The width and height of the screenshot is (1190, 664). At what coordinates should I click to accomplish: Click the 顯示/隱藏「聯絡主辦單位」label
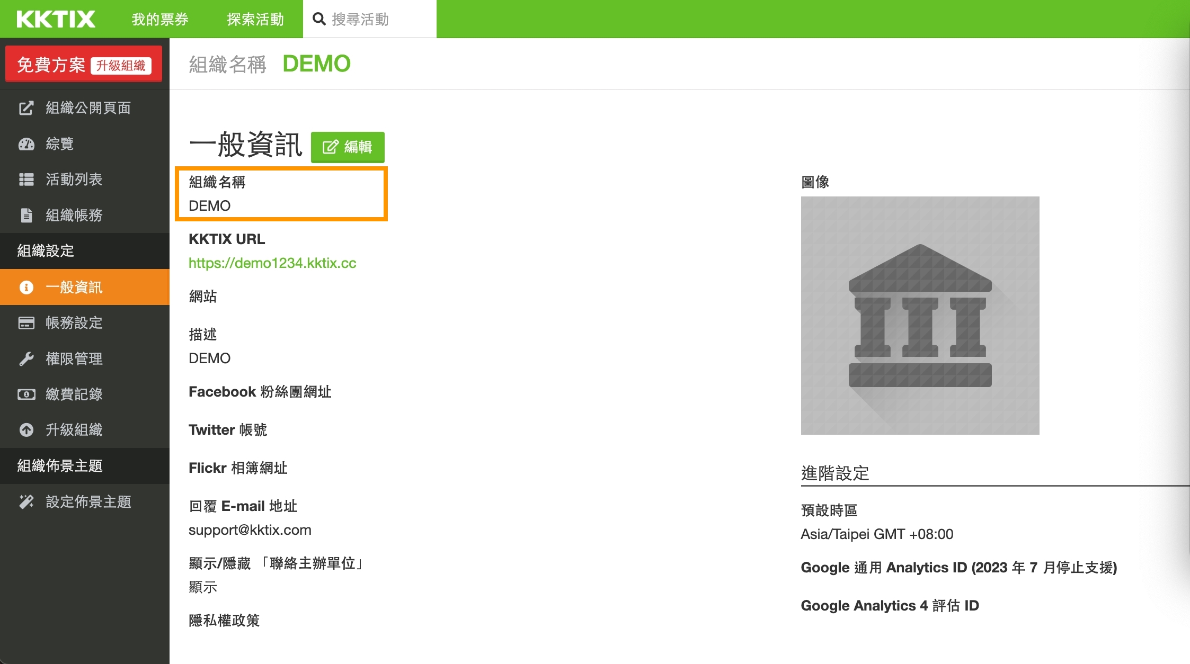[276, 563]
